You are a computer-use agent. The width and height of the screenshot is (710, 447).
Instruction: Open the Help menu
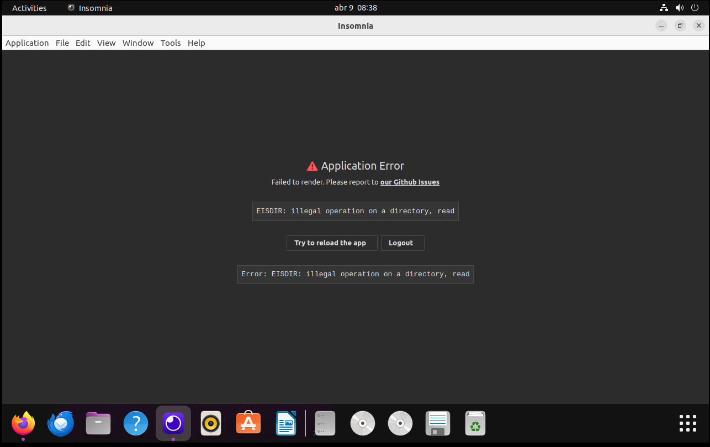click(x=196, y=43)
